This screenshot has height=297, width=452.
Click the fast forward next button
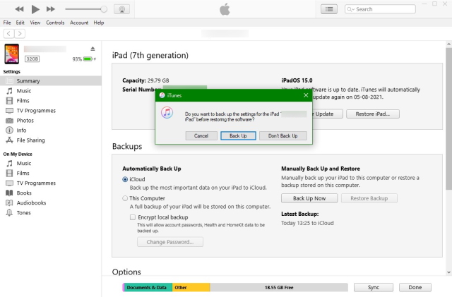point(51,9)
